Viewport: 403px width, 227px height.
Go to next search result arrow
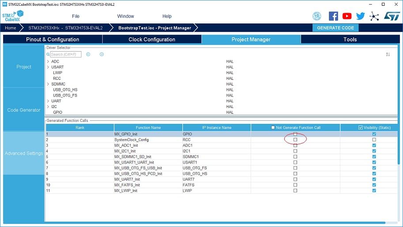[x=102, y=54]
